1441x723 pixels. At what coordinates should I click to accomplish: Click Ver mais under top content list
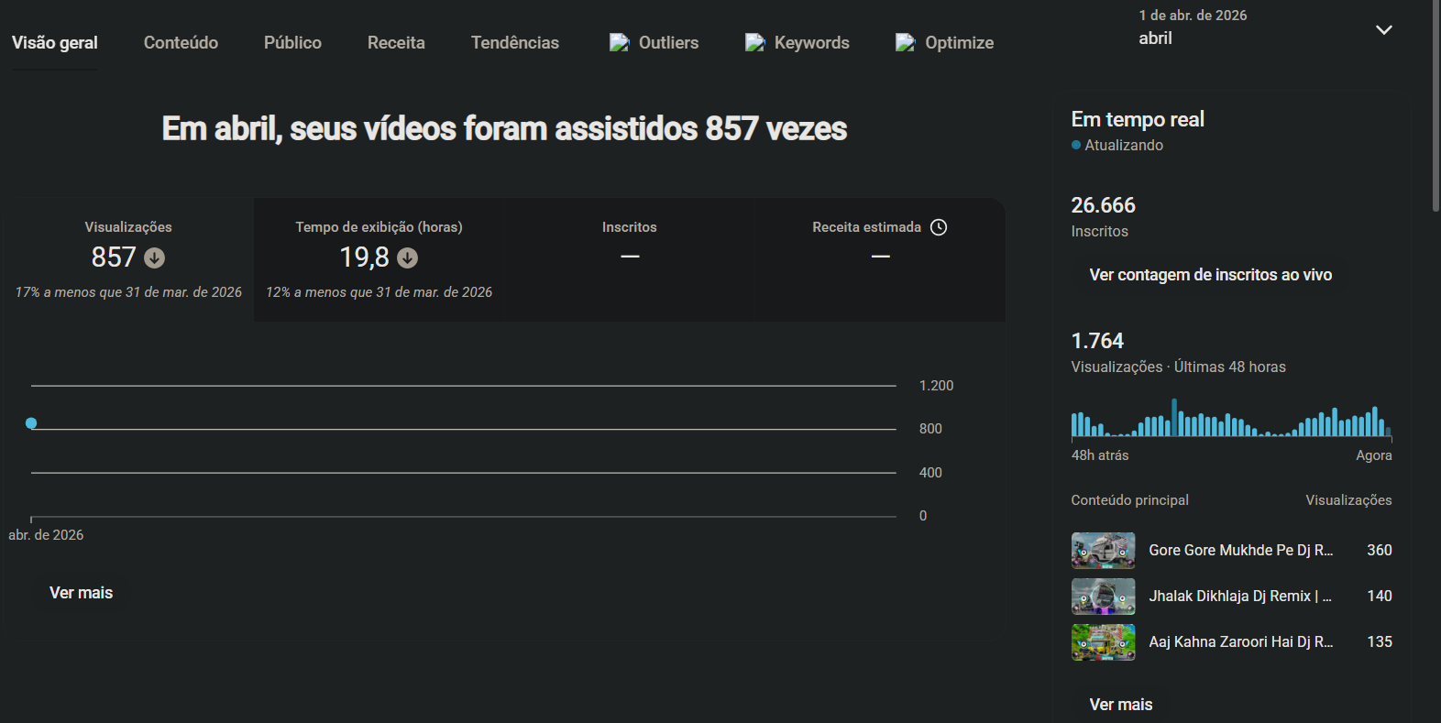pyautogui.click(x=1120, y=704)
